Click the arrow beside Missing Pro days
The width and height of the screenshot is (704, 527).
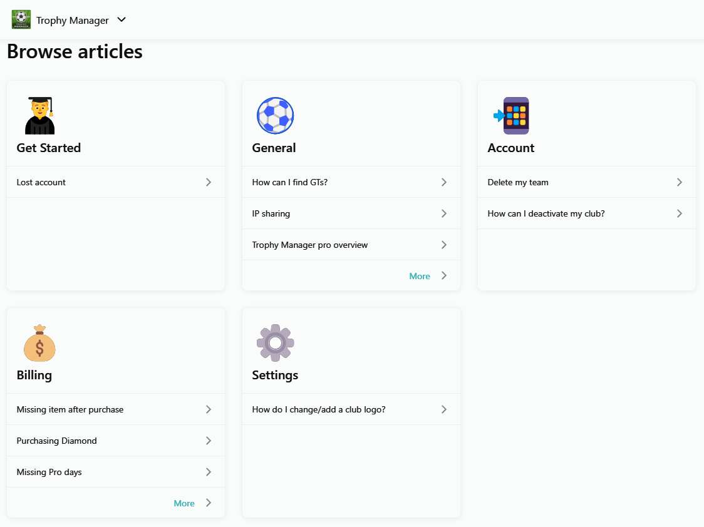[x=209, y=472]
